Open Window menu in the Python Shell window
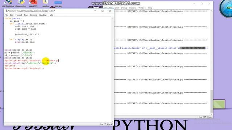 [142, 8]
